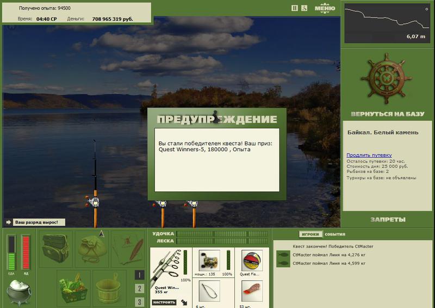Click CtMacter поймал Линя на 4,276 кг
The height and width of the screenshot is (308, 435).
tap(329, 255)
